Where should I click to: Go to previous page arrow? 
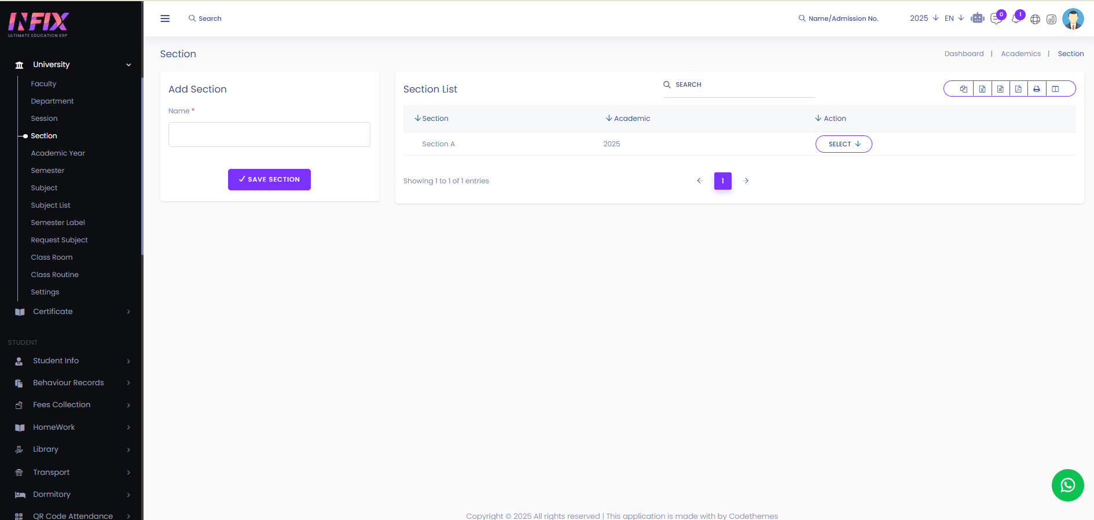[700, 181]
